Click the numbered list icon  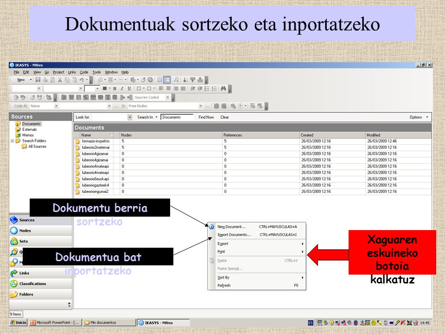215,89
